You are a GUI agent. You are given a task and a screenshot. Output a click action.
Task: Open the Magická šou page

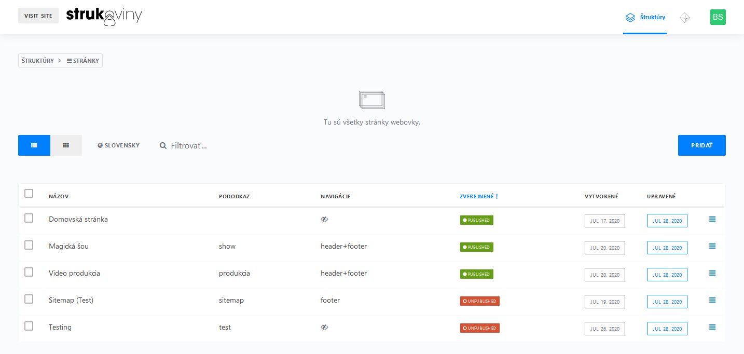68,246
